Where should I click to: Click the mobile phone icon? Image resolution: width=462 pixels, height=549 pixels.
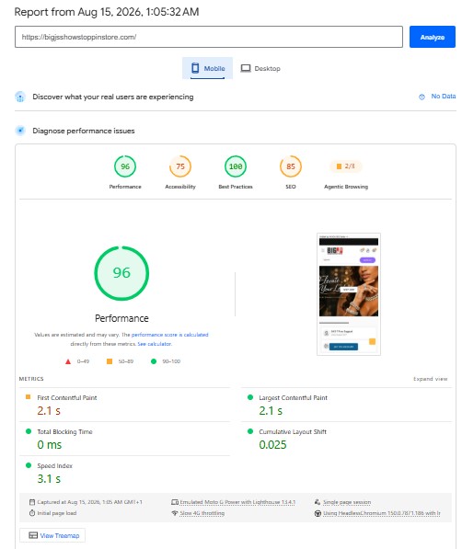[195, 68]
